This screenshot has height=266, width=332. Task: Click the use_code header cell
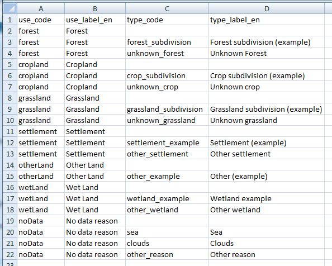41,20
